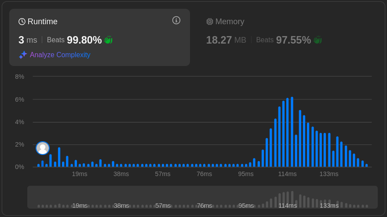This screenshot has width=387, height=217.
Task: Click 57ms in the gray overview strip
Action: point(163,206)
